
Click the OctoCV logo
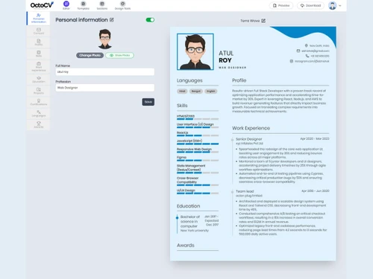[42, 5]
